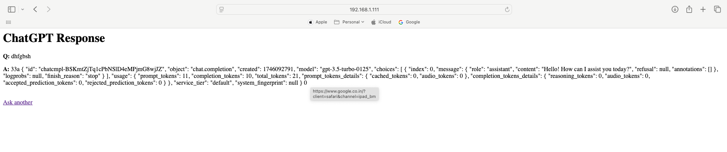Click the tooltip showing google.co.in URL
The image size is (727, 152).
click(344, 94)
